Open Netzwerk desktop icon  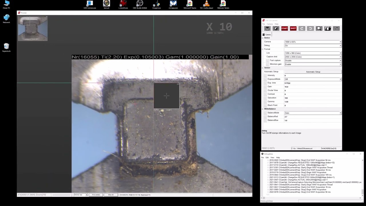[x=6, y=19]
